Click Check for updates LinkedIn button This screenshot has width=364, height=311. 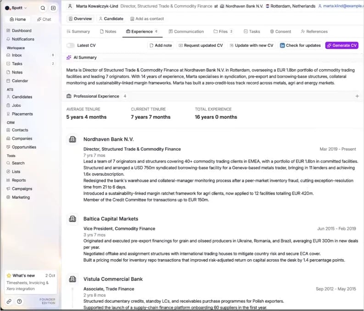(x=300, y=45)
